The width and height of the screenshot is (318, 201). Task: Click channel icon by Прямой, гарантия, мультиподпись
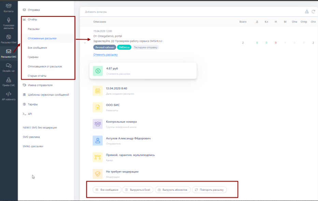[98, 157]
